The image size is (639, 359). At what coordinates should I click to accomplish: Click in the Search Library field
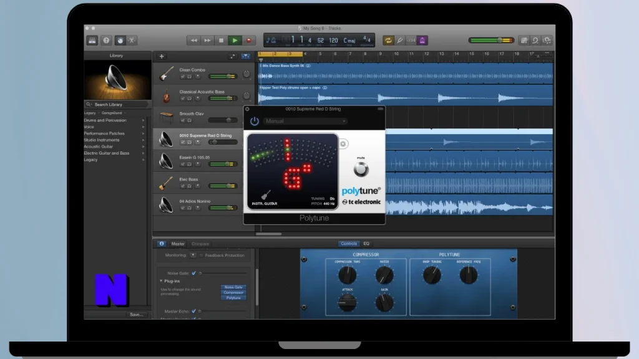pyautogui.click(x=117, y=105)
